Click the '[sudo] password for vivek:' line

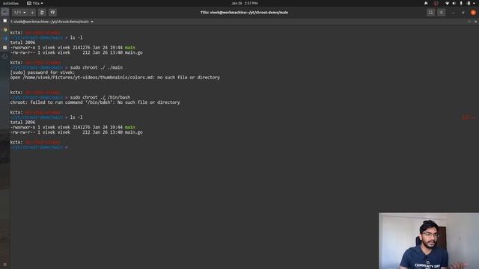[x=42, y=72]
